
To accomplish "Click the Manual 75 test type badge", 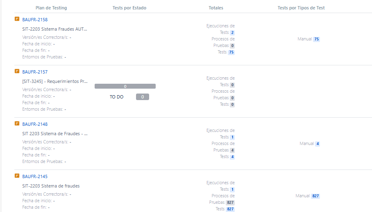I will tap(316, 39).
